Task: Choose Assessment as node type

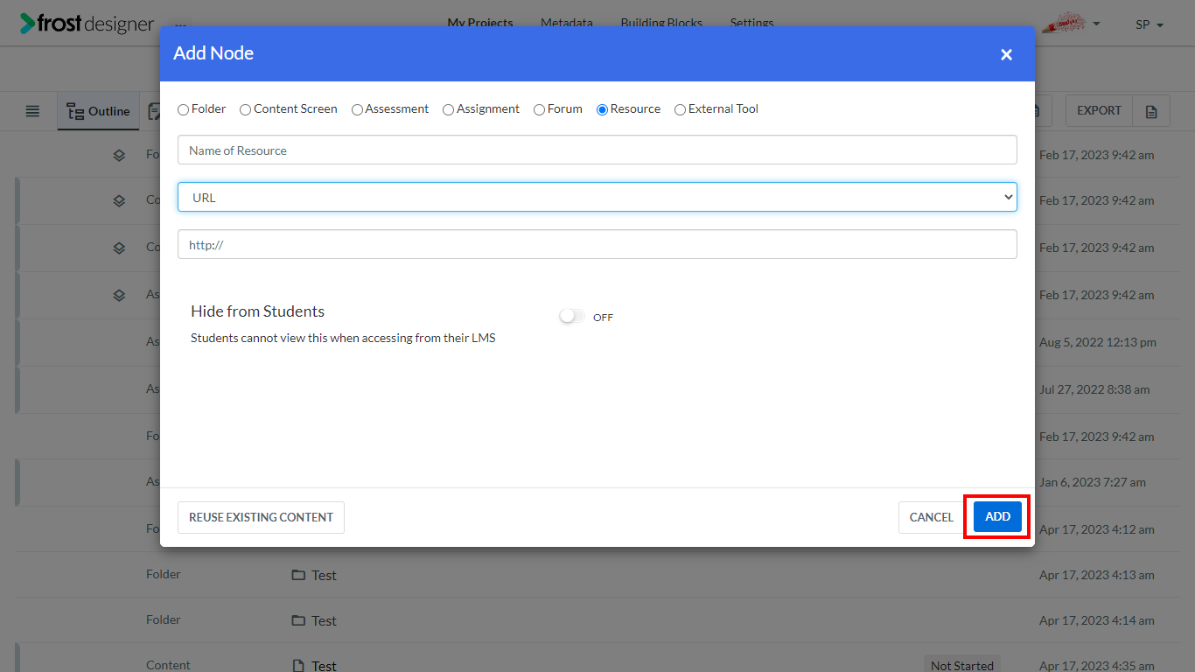Action: coord(357,109)
